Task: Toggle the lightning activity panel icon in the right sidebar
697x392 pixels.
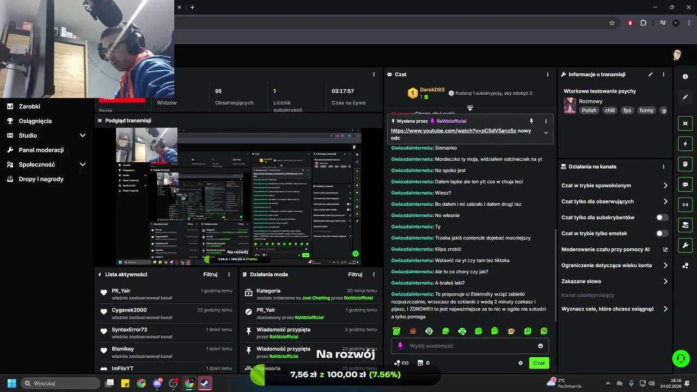Action: (x=685, y=144)
